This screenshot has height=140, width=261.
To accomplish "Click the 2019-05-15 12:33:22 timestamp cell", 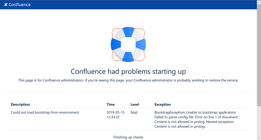I will pos(115,115).
